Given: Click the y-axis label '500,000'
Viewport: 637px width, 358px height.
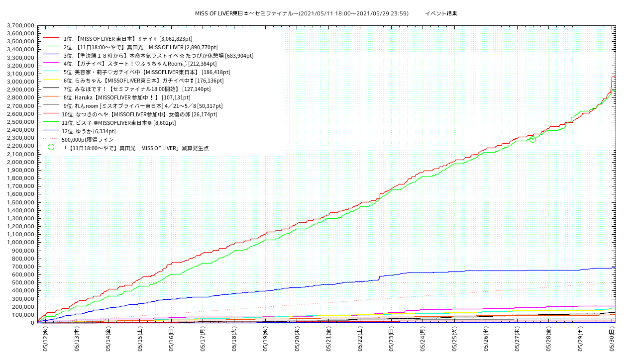Looking at the screenshot, I should point(23,283).
